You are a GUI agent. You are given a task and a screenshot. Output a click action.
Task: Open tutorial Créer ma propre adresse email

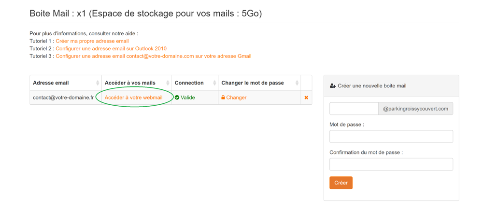coord(92,41)
